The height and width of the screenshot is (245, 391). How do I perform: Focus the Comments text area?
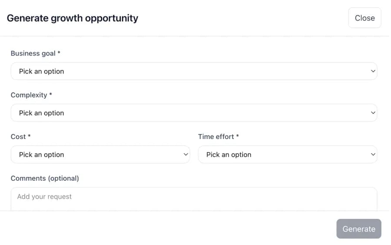click(x=193, y=199)
